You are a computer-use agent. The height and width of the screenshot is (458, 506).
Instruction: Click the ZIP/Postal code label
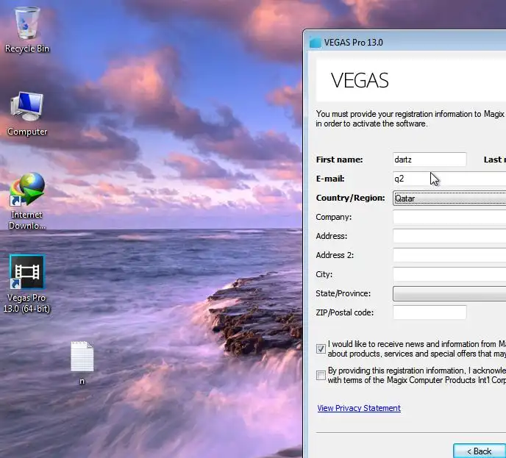(x=345, y=312)
